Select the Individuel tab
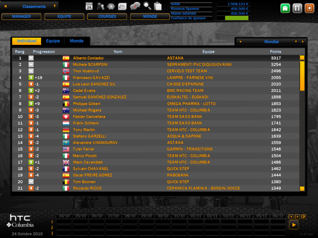This screenshot has width=318, height=238. click(x=27, y=41)
